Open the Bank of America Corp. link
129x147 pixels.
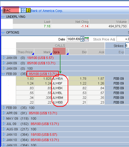[x=47, y=11]
